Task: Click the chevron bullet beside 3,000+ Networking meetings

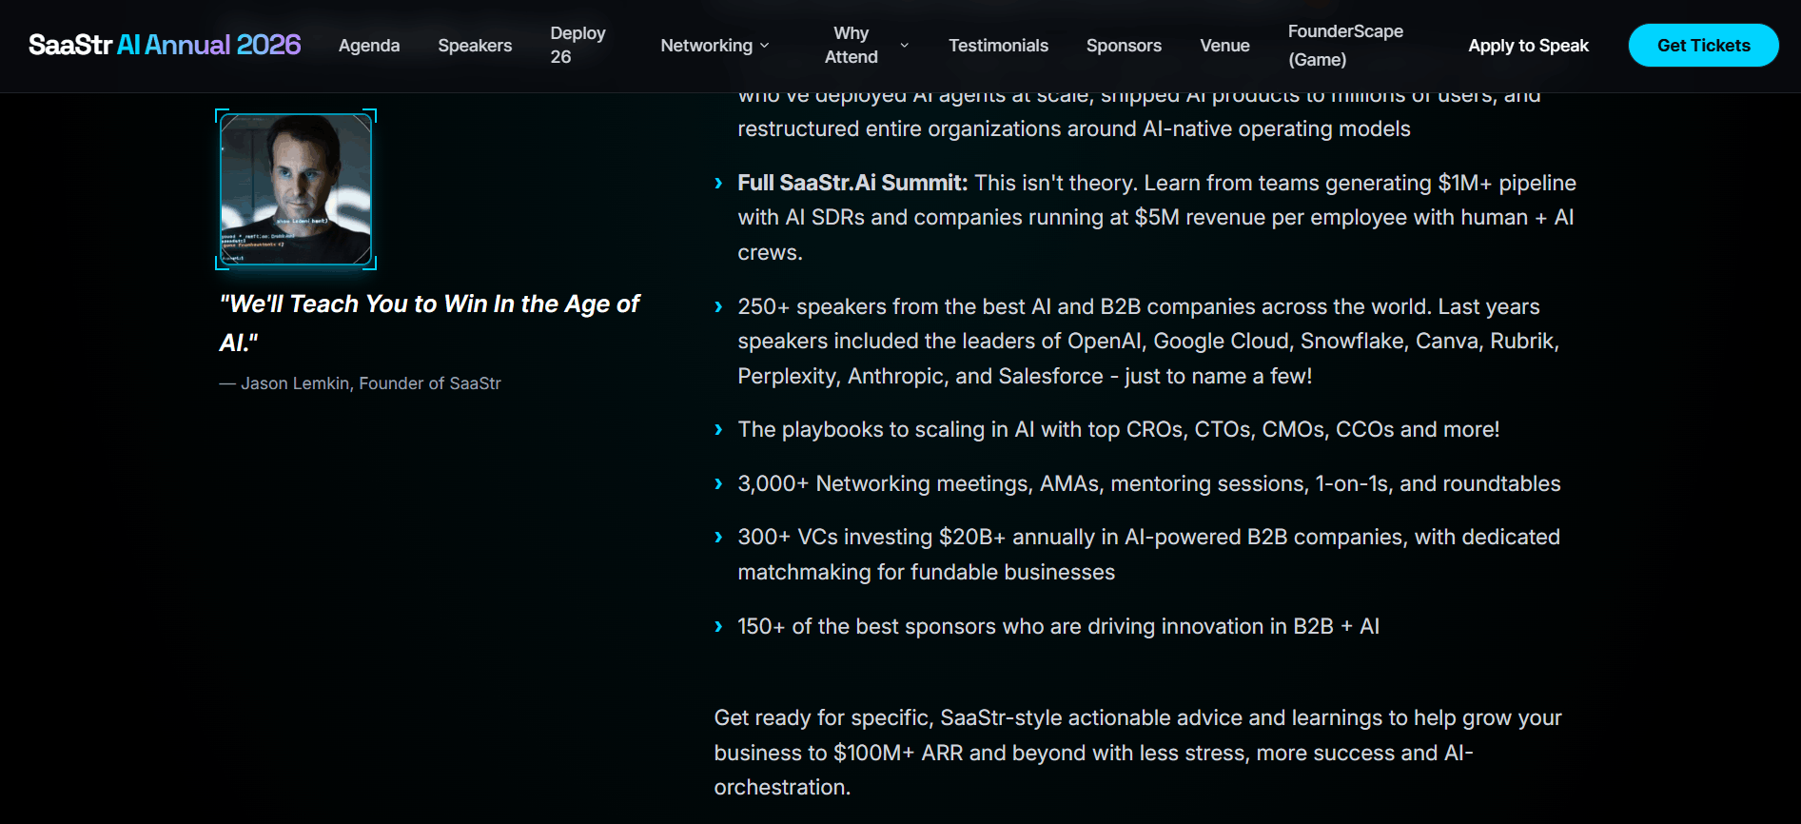Action: pyautogui.click(x=718, y=484)
